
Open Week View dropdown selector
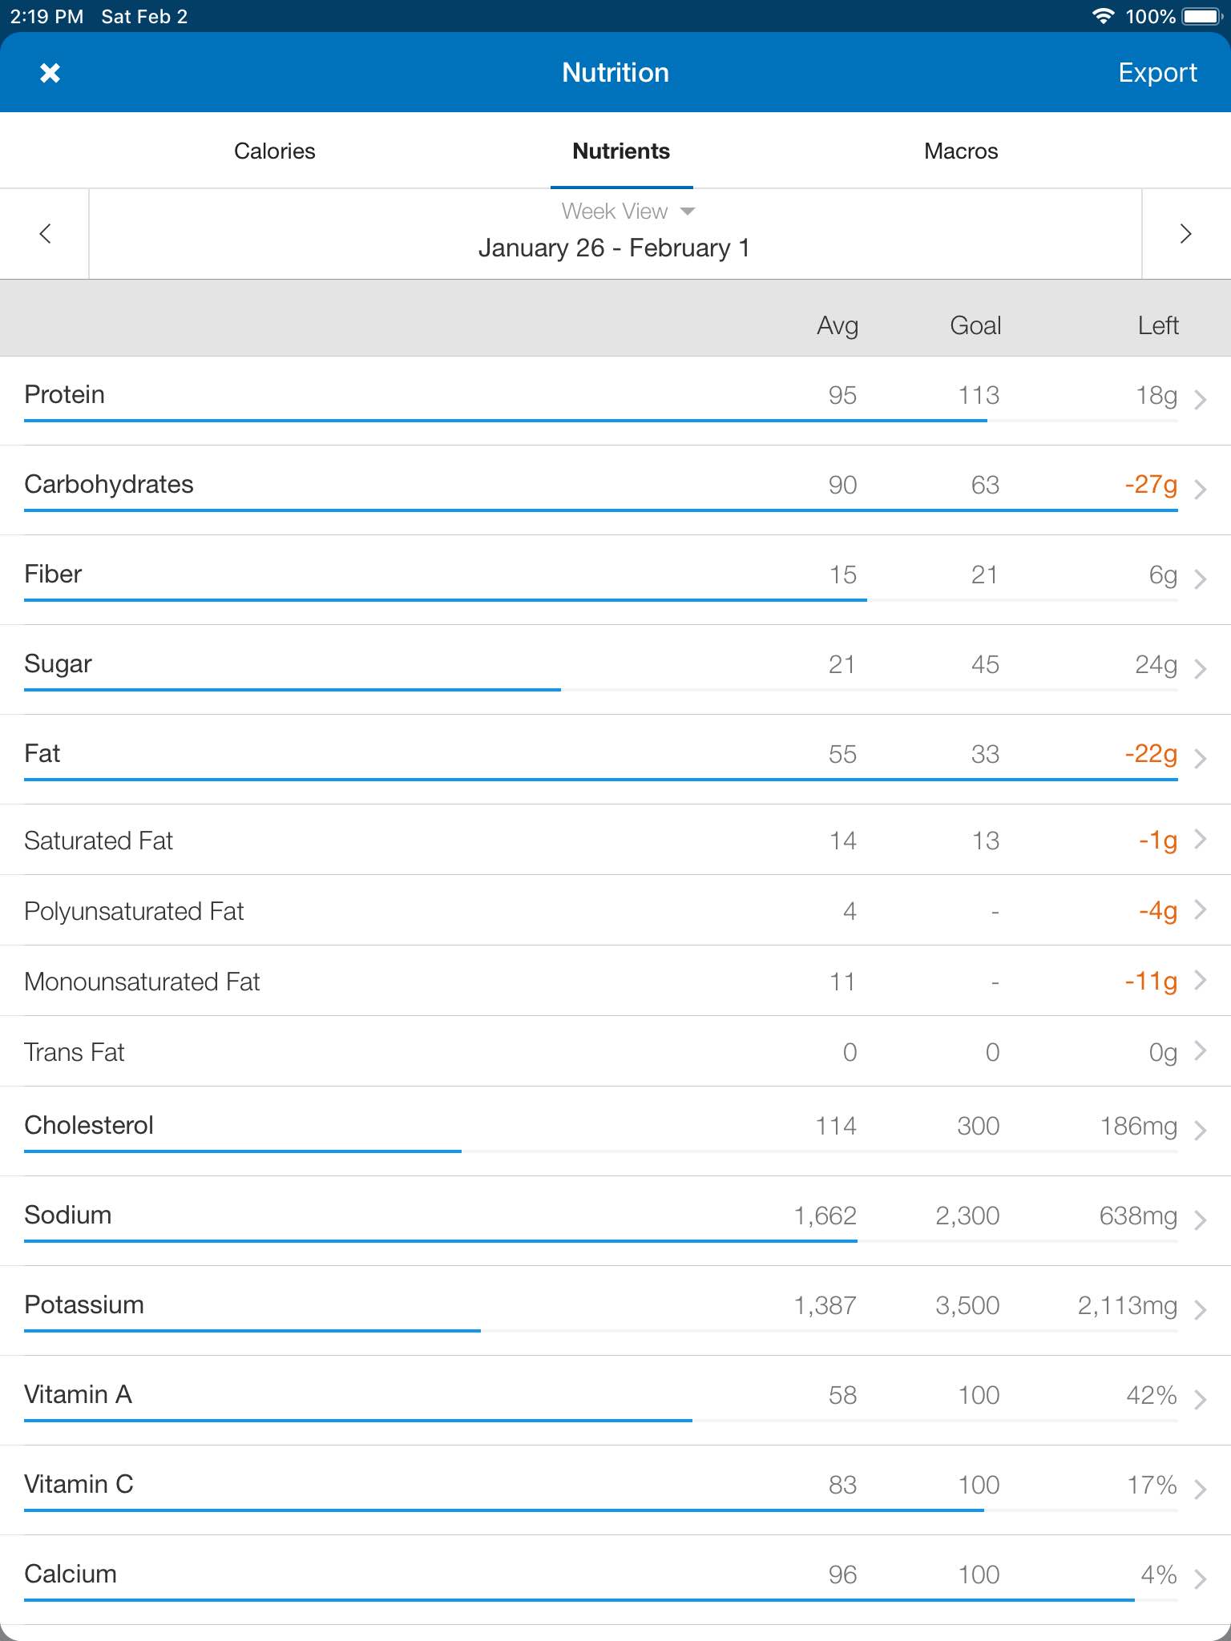click(x=628, y=212)
